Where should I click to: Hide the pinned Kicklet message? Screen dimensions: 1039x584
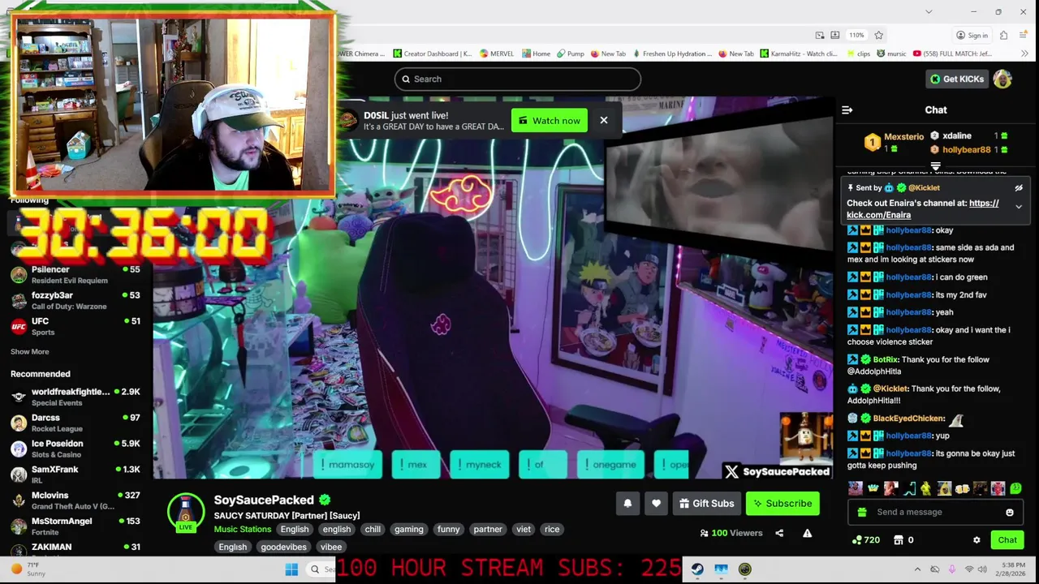coord(1018,188)
